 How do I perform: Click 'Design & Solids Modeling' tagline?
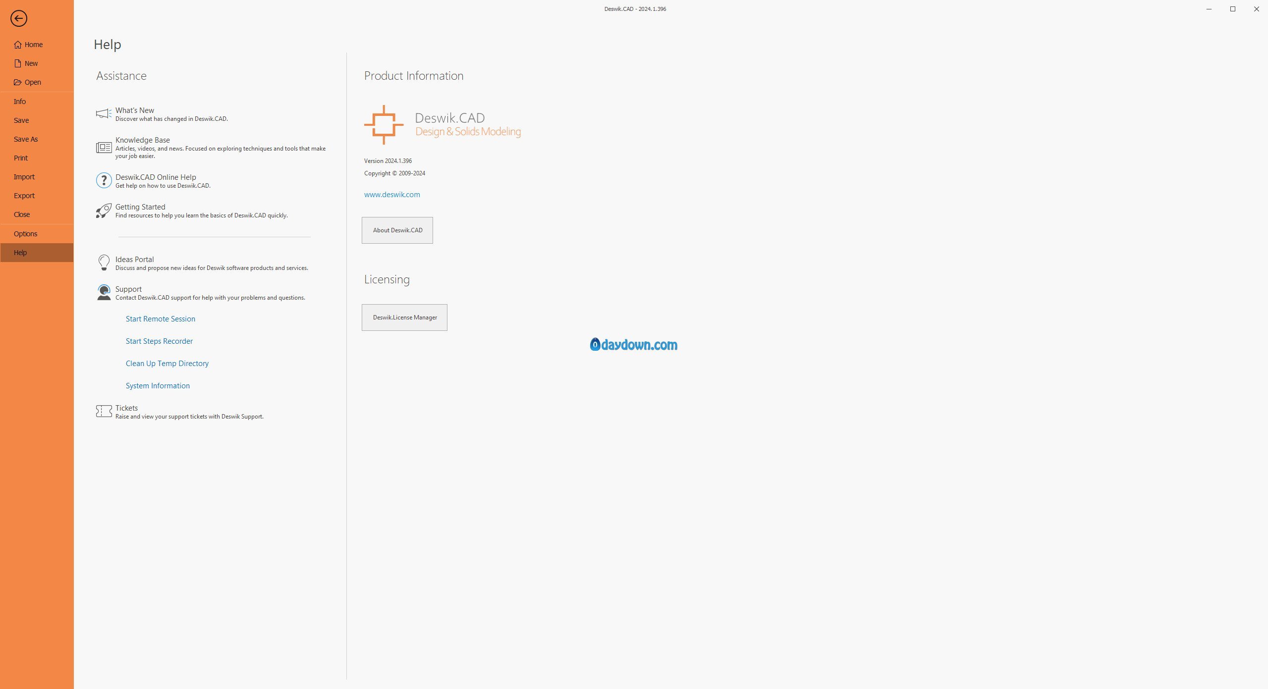pos(468,132)
